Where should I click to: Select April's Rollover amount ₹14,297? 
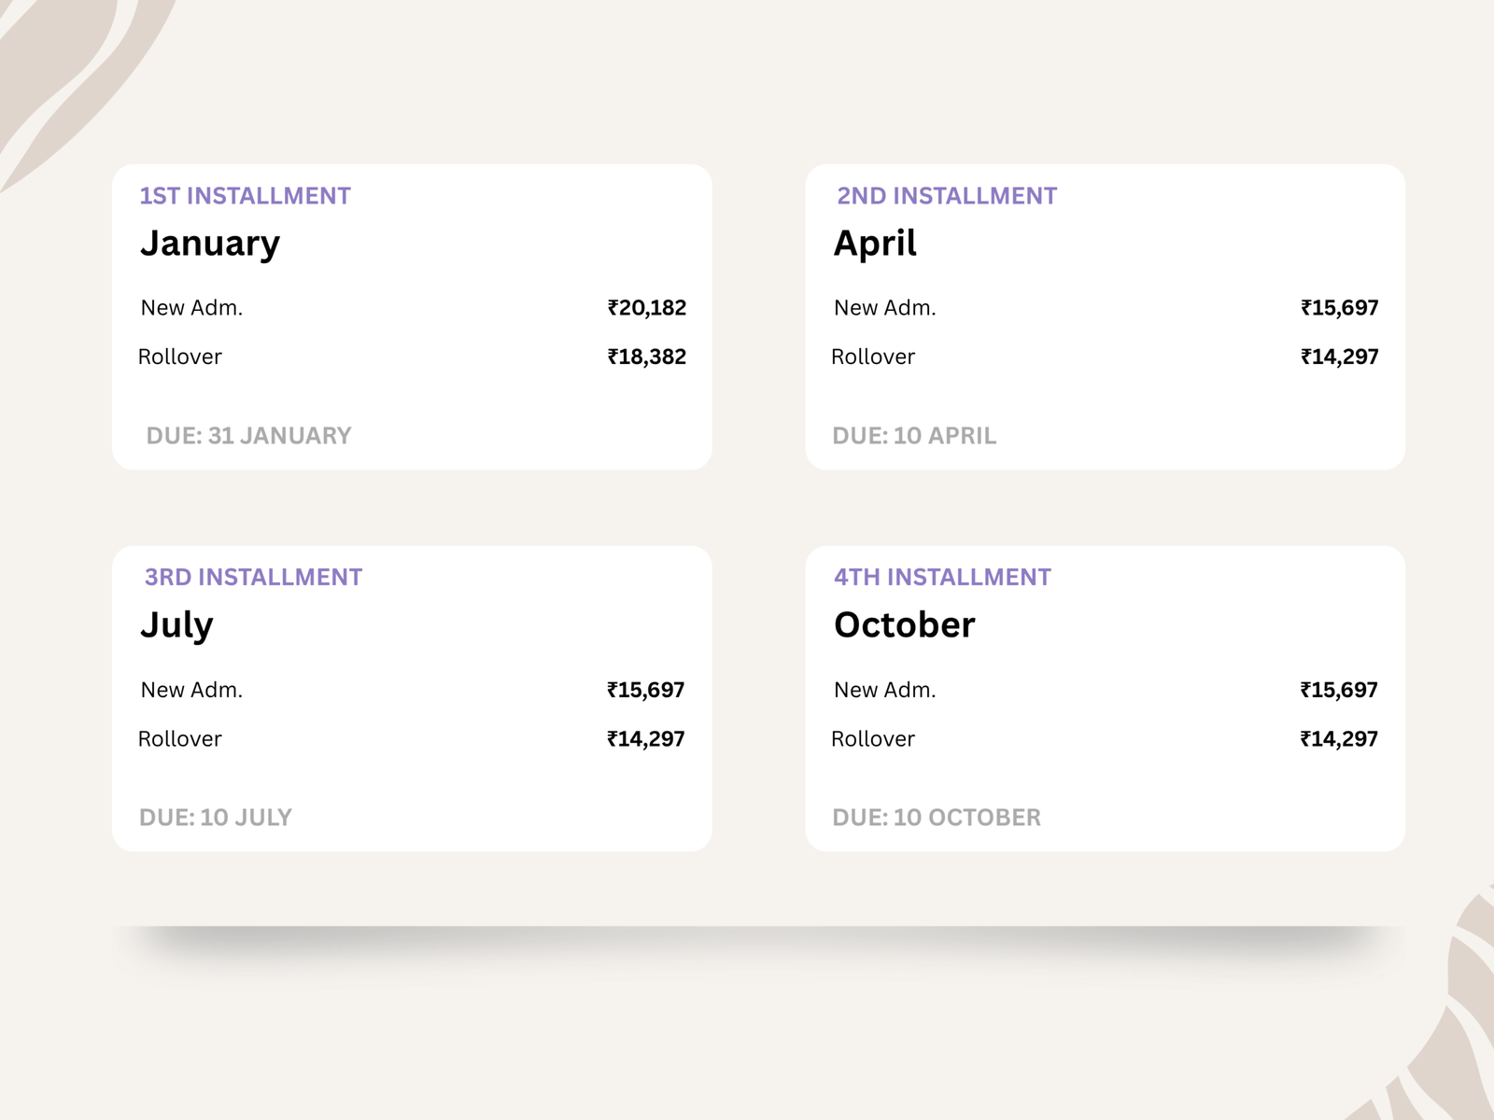(1339, 357)
